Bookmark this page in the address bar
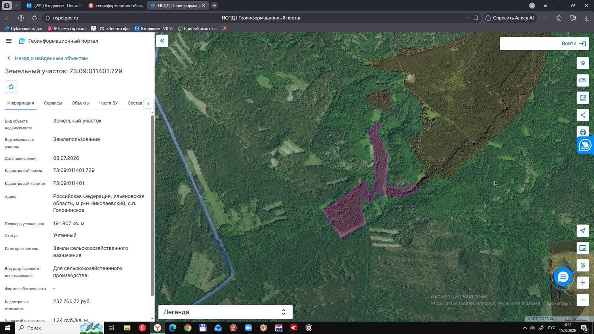594x334 pixels. [x=476, y=18]
